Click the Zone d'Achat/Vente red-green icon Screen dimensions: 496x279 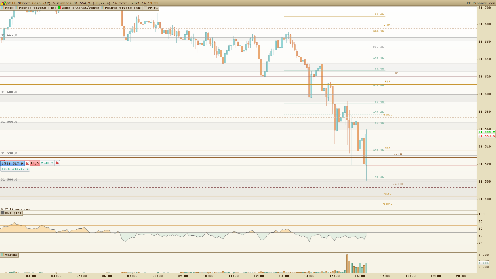60,8
